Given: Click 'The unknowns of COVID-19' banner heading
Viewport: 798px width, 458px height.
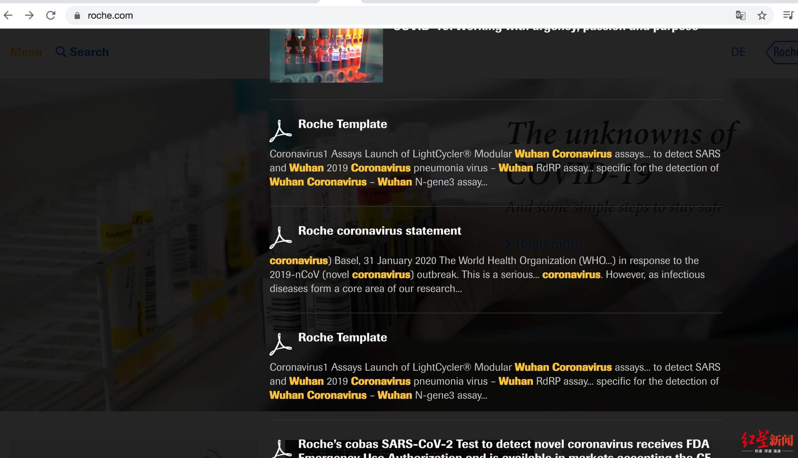Looking at the screenshot, I should (x=621, y=153).
